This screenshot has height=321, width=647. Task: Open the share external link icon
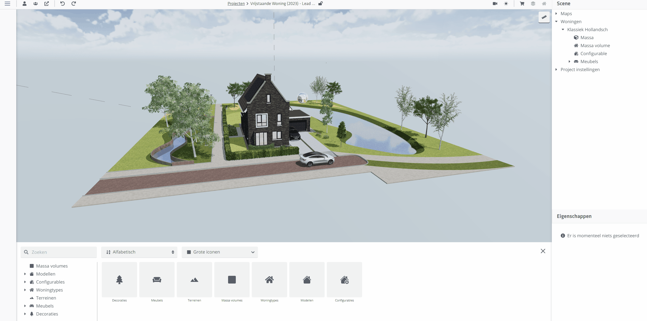47,4
